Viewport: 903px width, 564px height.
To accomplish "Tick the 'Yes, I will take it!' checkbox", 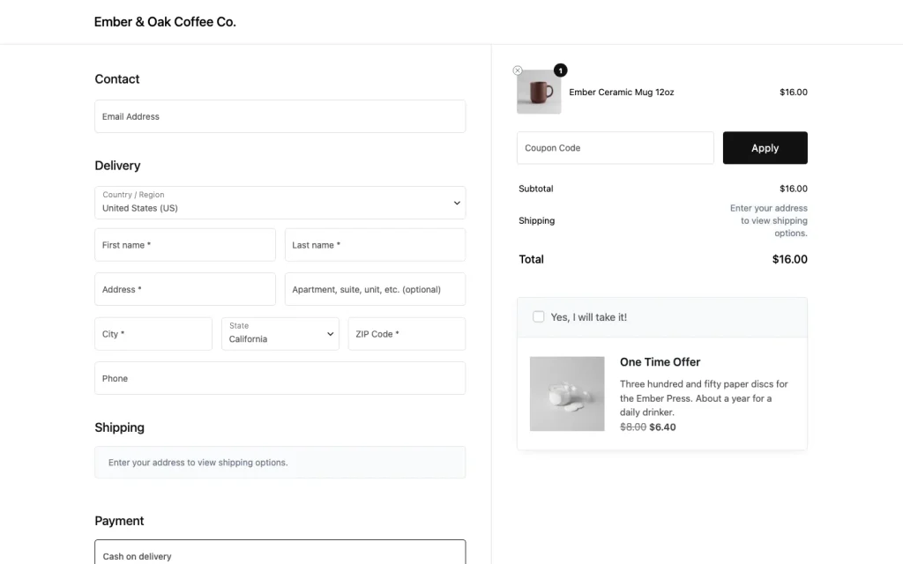I will coord(538,316).
